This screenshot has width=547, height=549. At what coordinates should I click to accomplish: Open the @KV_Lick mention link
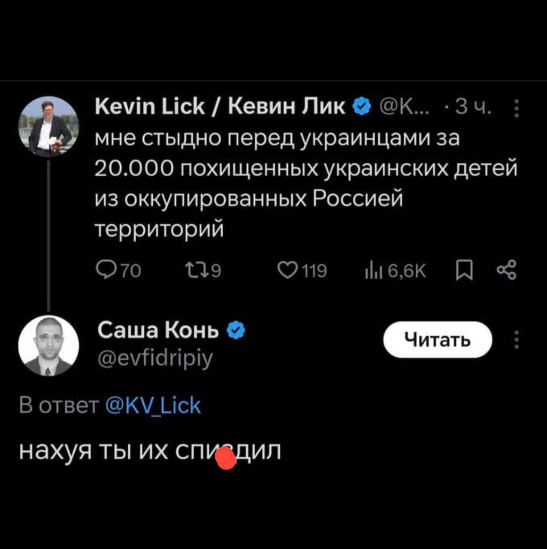pos(153,405)
